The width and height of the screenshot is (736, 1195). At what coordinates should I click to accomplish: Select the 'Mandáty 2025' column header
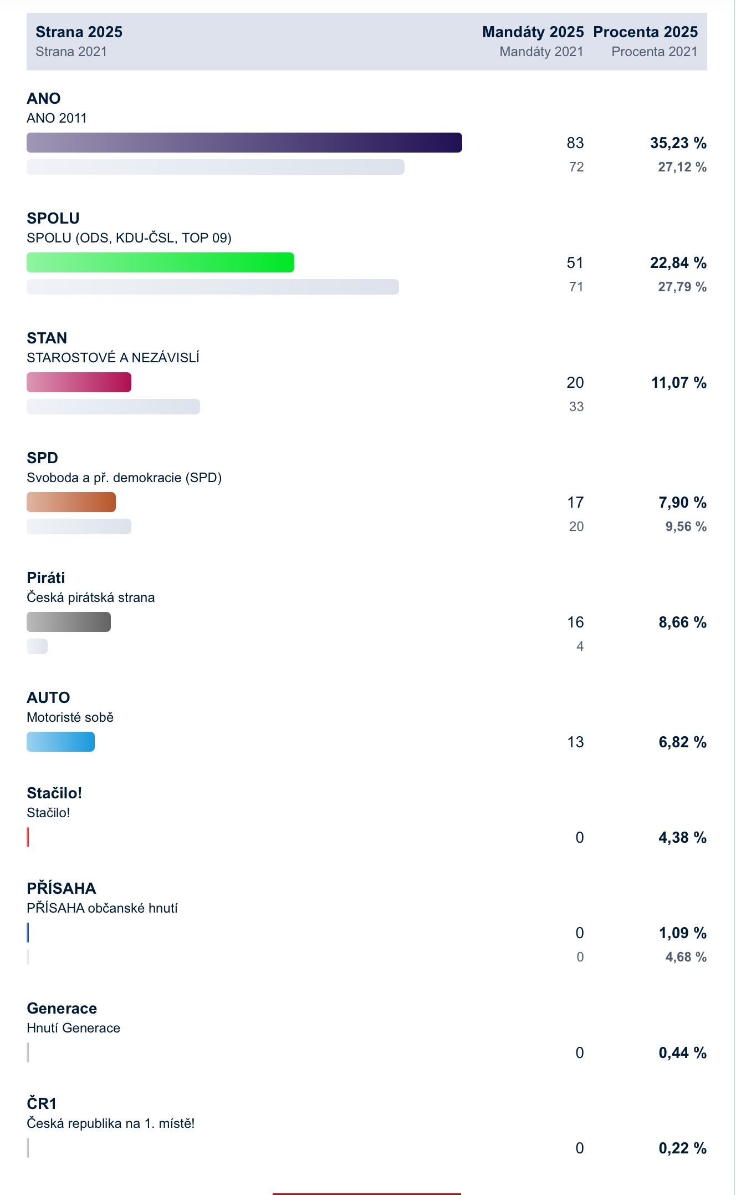click(x=533, y=32)
